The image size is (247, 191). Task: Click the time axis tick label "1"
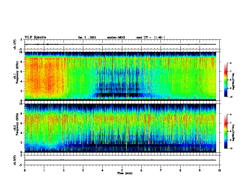(x=44, y=170)
